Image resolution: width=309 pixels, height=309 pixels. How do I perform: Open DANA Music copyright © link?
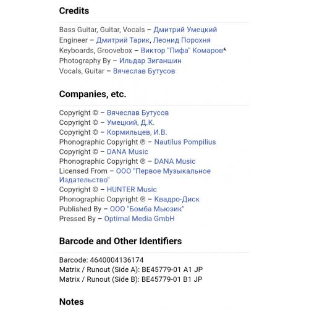pos(127,151)
